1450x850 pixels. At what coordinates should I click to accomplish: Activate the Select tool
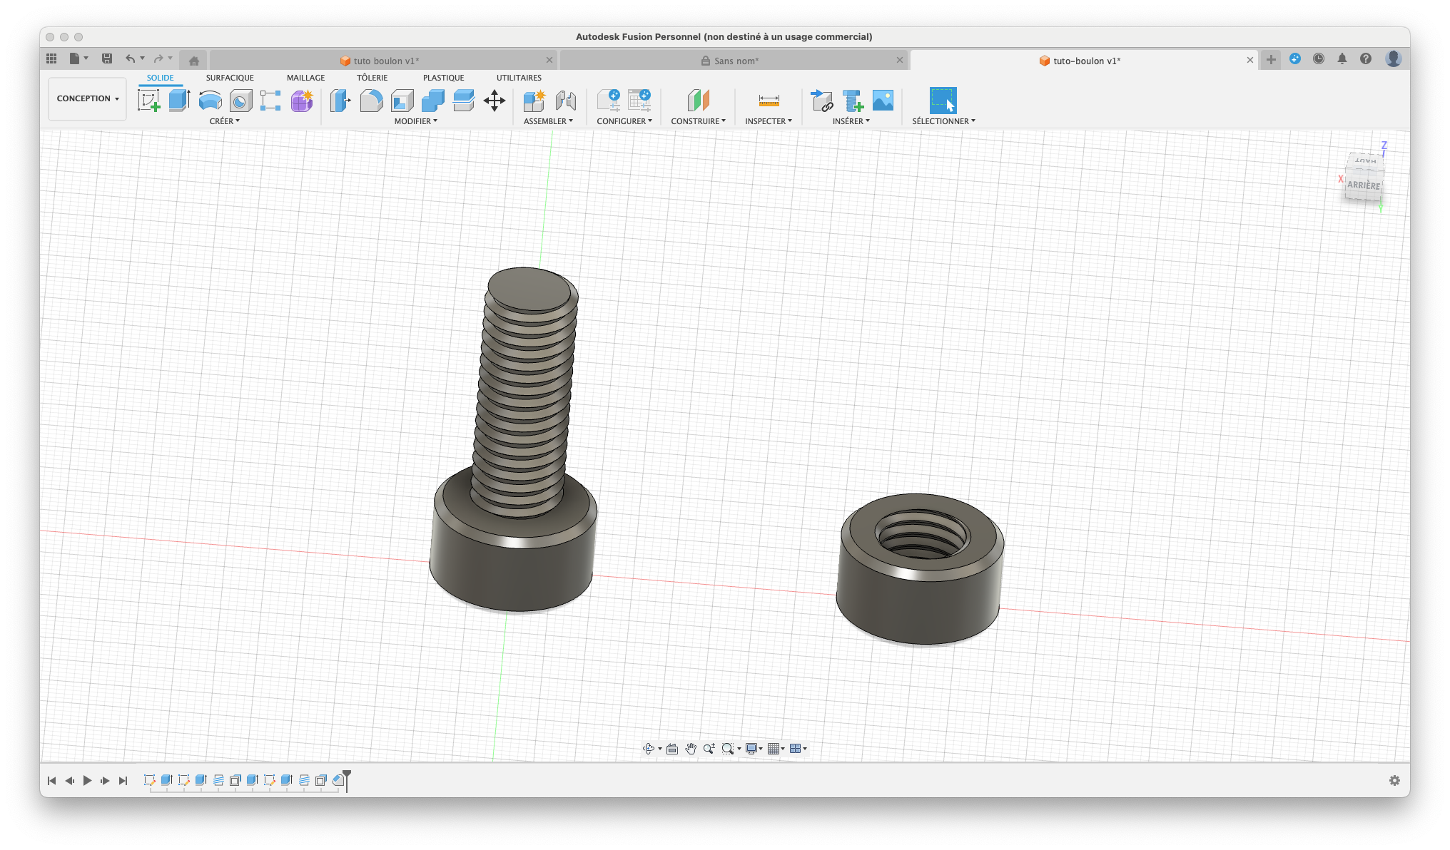943,101
